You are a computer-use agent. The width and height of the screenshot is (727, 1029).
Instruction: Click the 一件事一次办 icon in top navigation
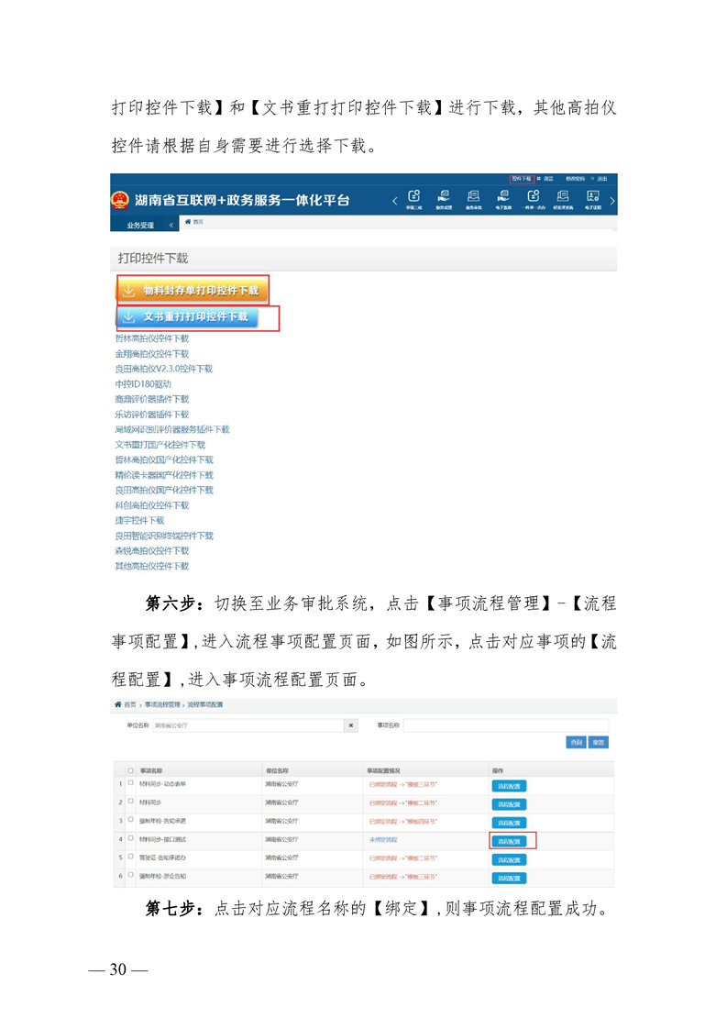coord(533,199)
